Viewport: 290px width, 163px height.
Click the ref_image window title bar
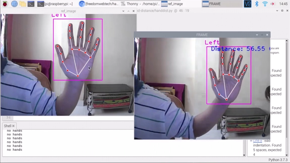[68, 11]
